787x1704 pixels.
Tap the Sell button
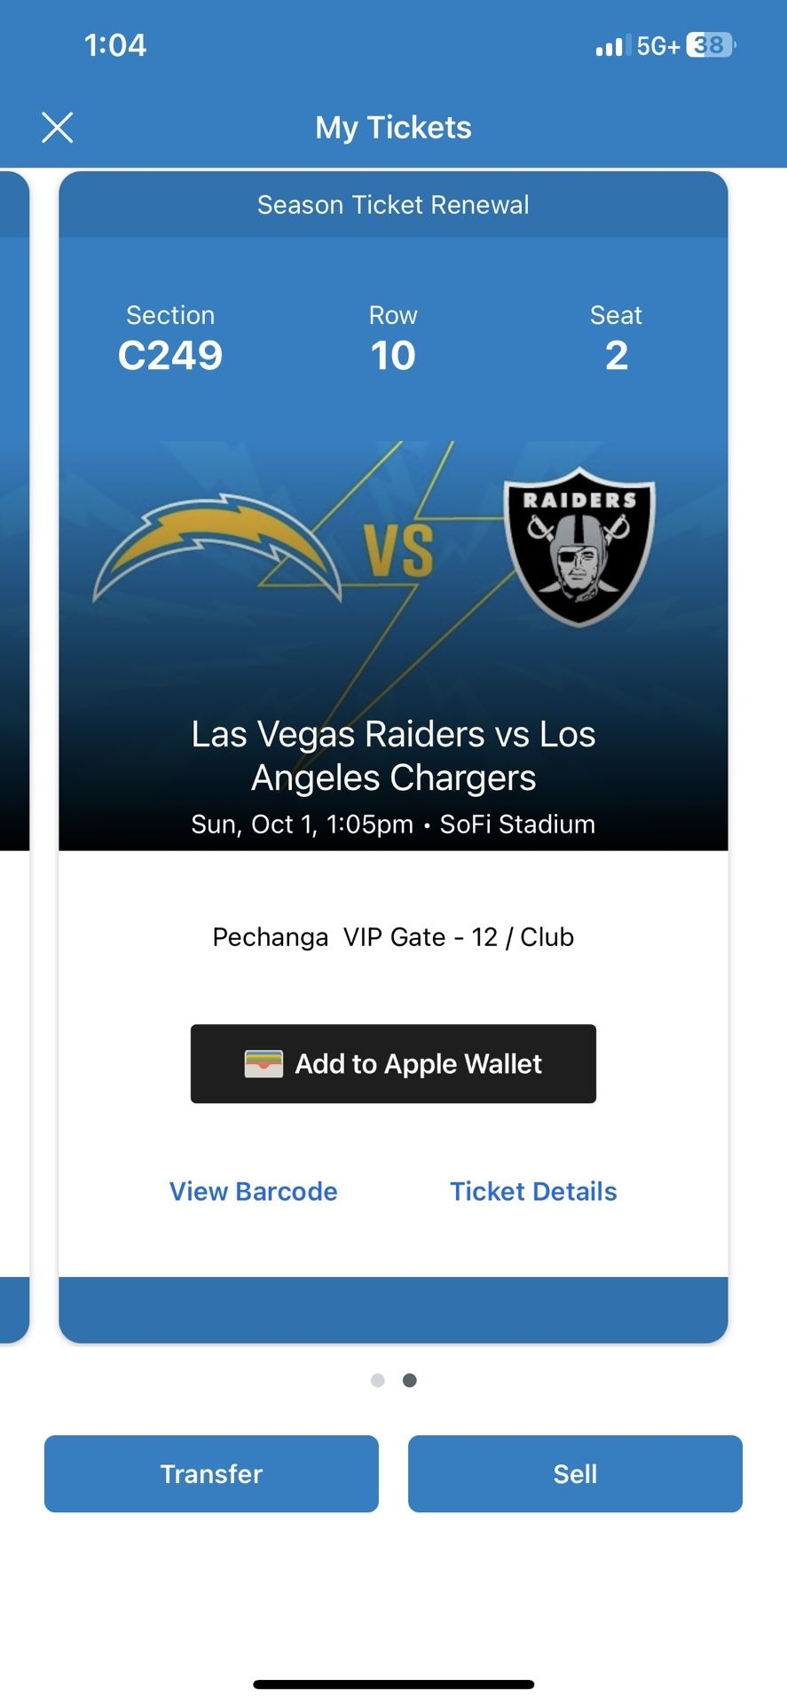click(575, 1473)
